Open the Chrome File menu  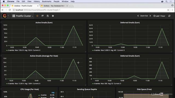pos(18,1)
